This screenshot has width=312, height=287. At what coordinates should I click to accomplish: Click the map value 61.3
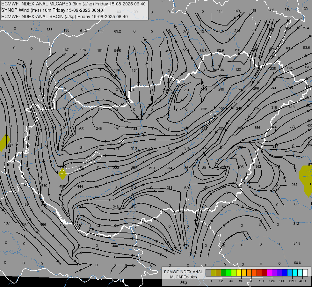click(83, 31)
